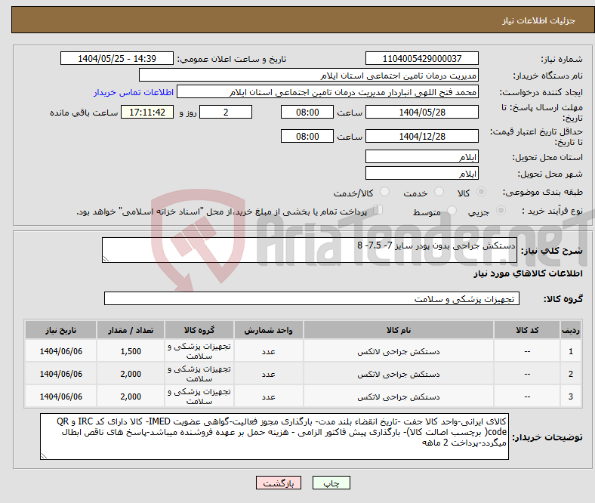This screenshot has width=595, height=503.
Task: Click دستکش جراحی لاتکس in row 1
Action: click(x=399, y=351)
